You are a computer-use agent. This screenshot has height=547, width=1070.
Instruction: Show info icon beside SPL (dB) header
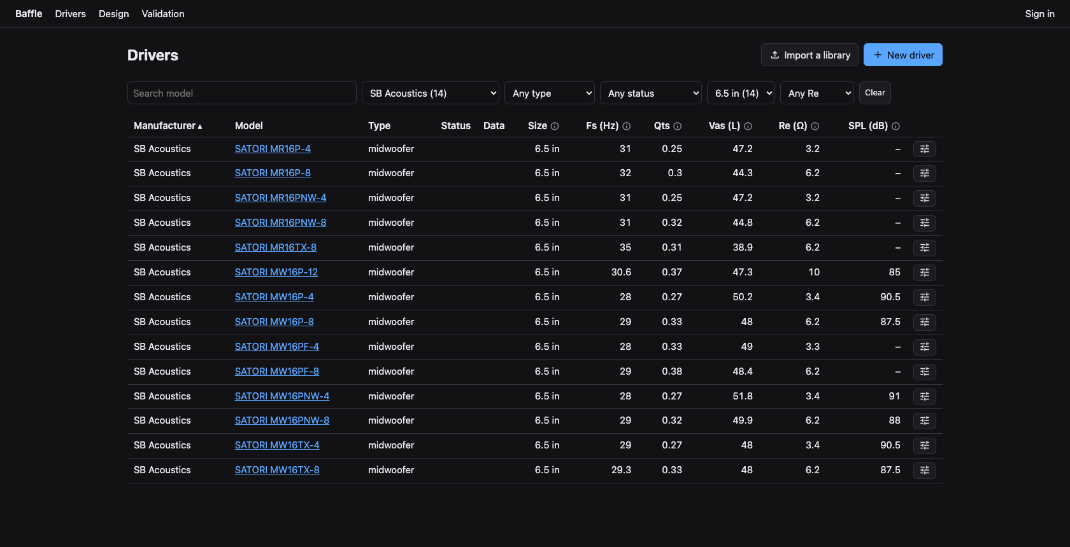tap(895, 126)
